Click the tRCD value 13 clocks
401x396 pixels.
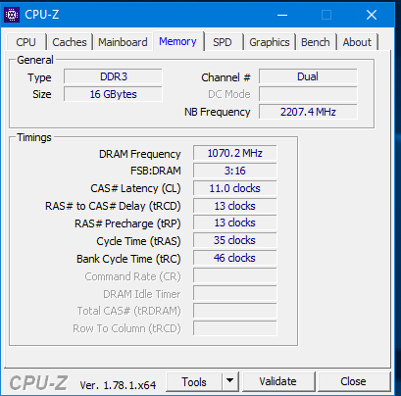click(x=234, y=206)
